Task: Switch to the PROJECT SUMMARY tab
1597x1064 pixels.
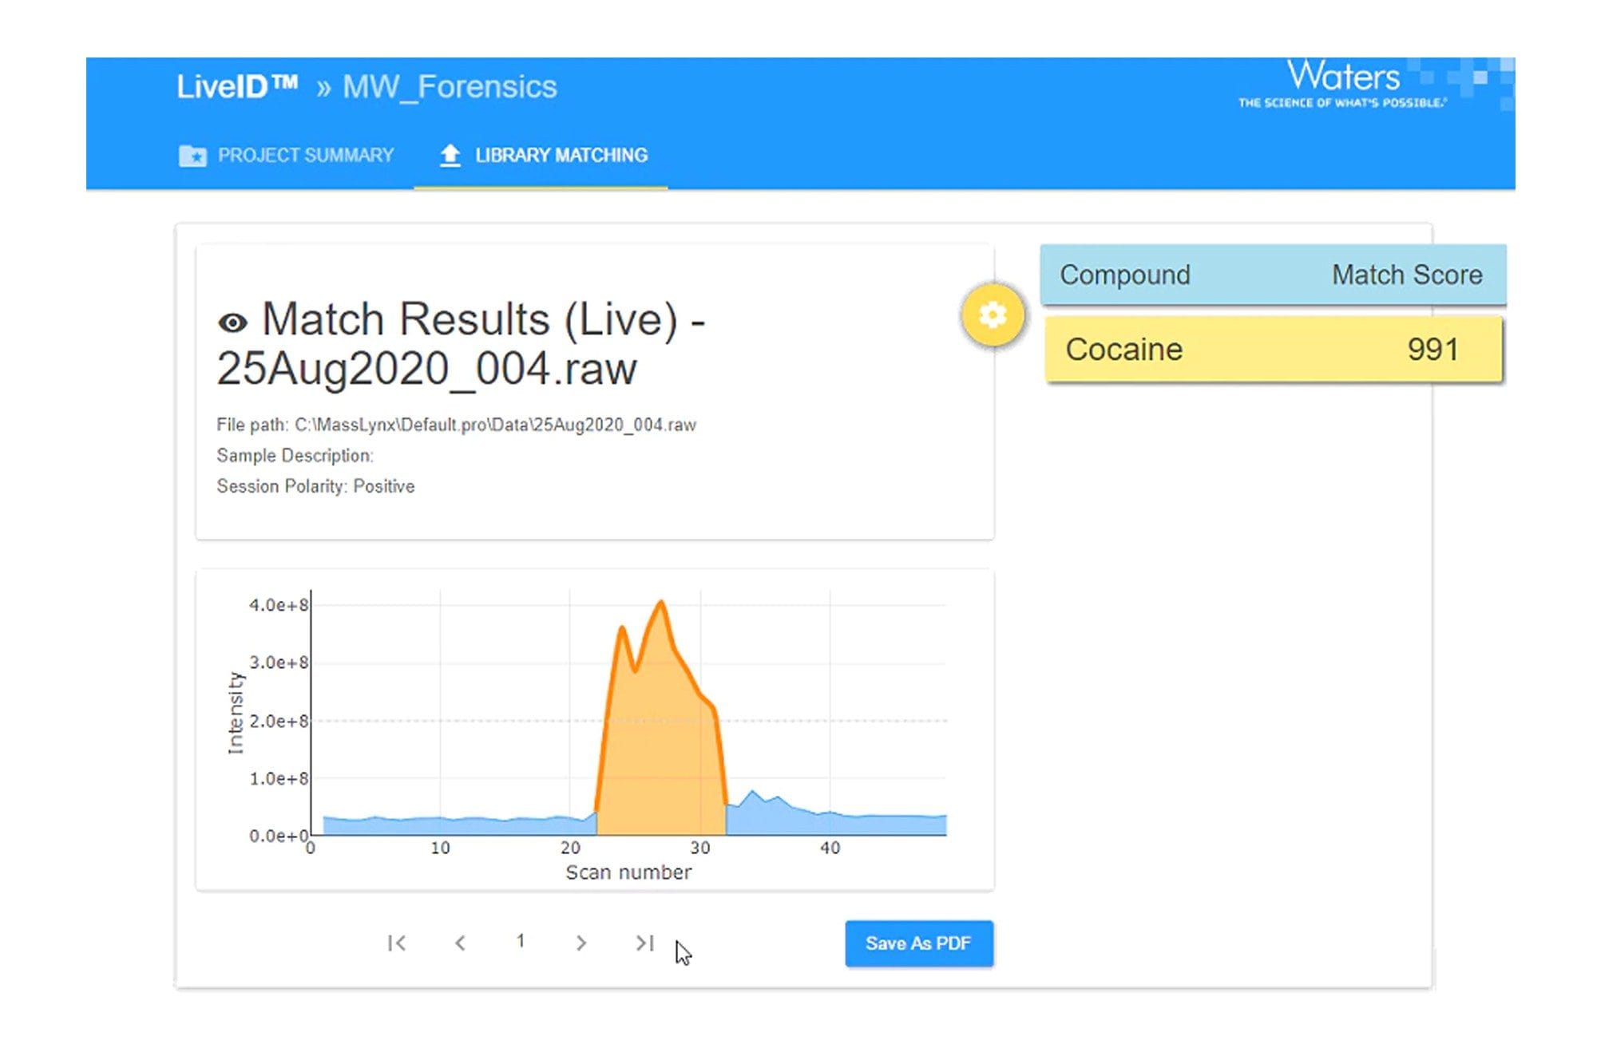Action: coord(287,155)
